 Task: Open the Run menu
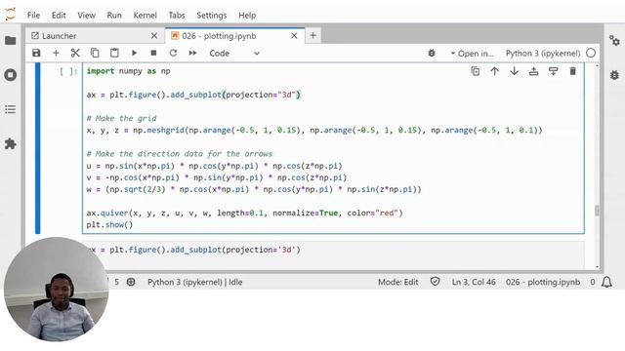114,16
